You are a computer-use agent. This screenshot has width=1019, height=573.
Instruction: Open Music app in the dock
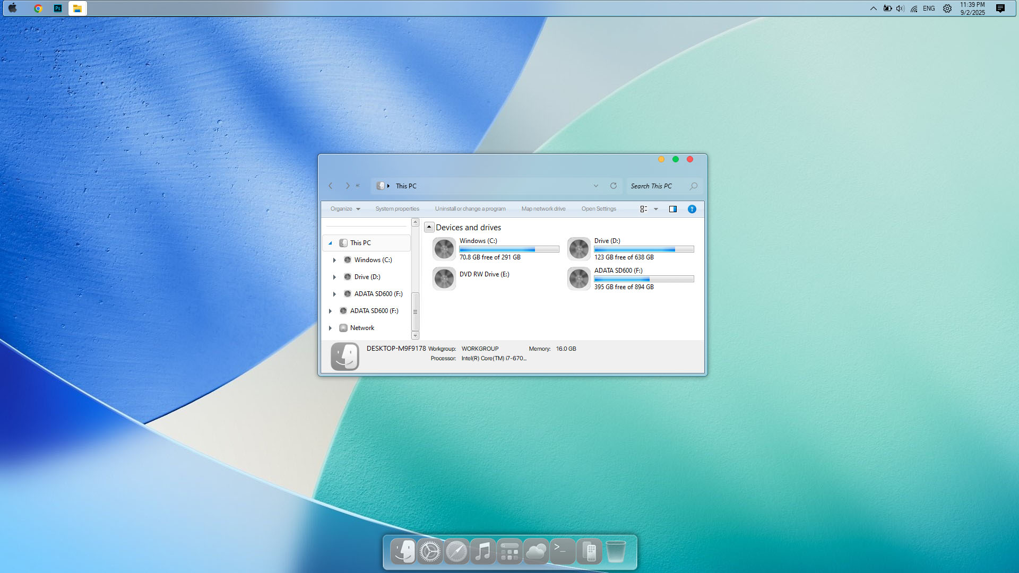pos(482,551)
